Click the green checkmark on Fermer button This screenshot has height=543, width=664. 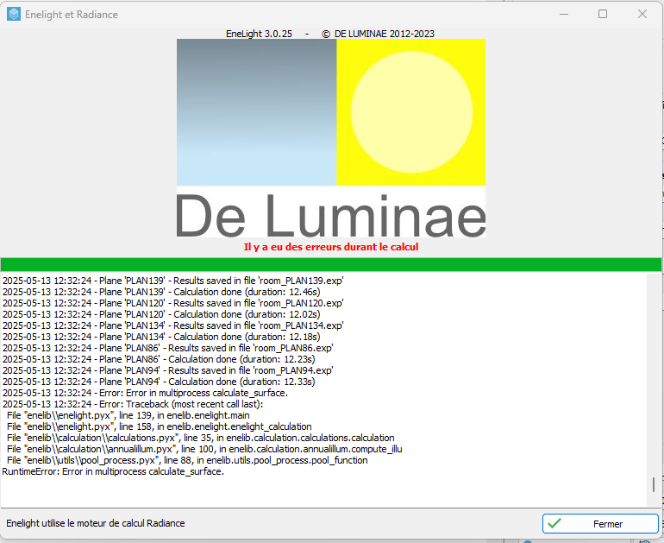[x=554, y=523]
